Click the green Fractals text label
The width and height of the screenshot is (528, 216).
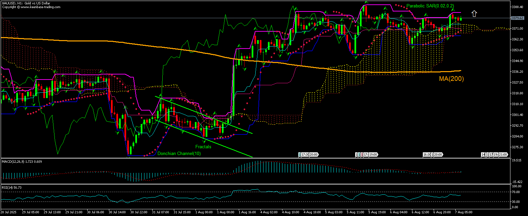tap(203, 147)
